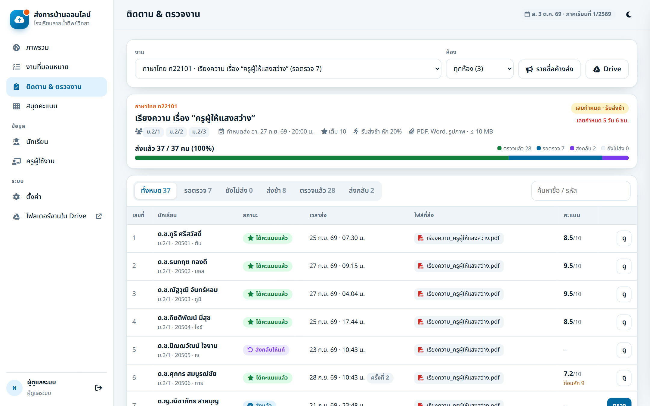Switch to ตรวจแล้ว 28 tab
Image resolution: width=650 pixels, height=406 pixels.
click(x=317, y=190)
